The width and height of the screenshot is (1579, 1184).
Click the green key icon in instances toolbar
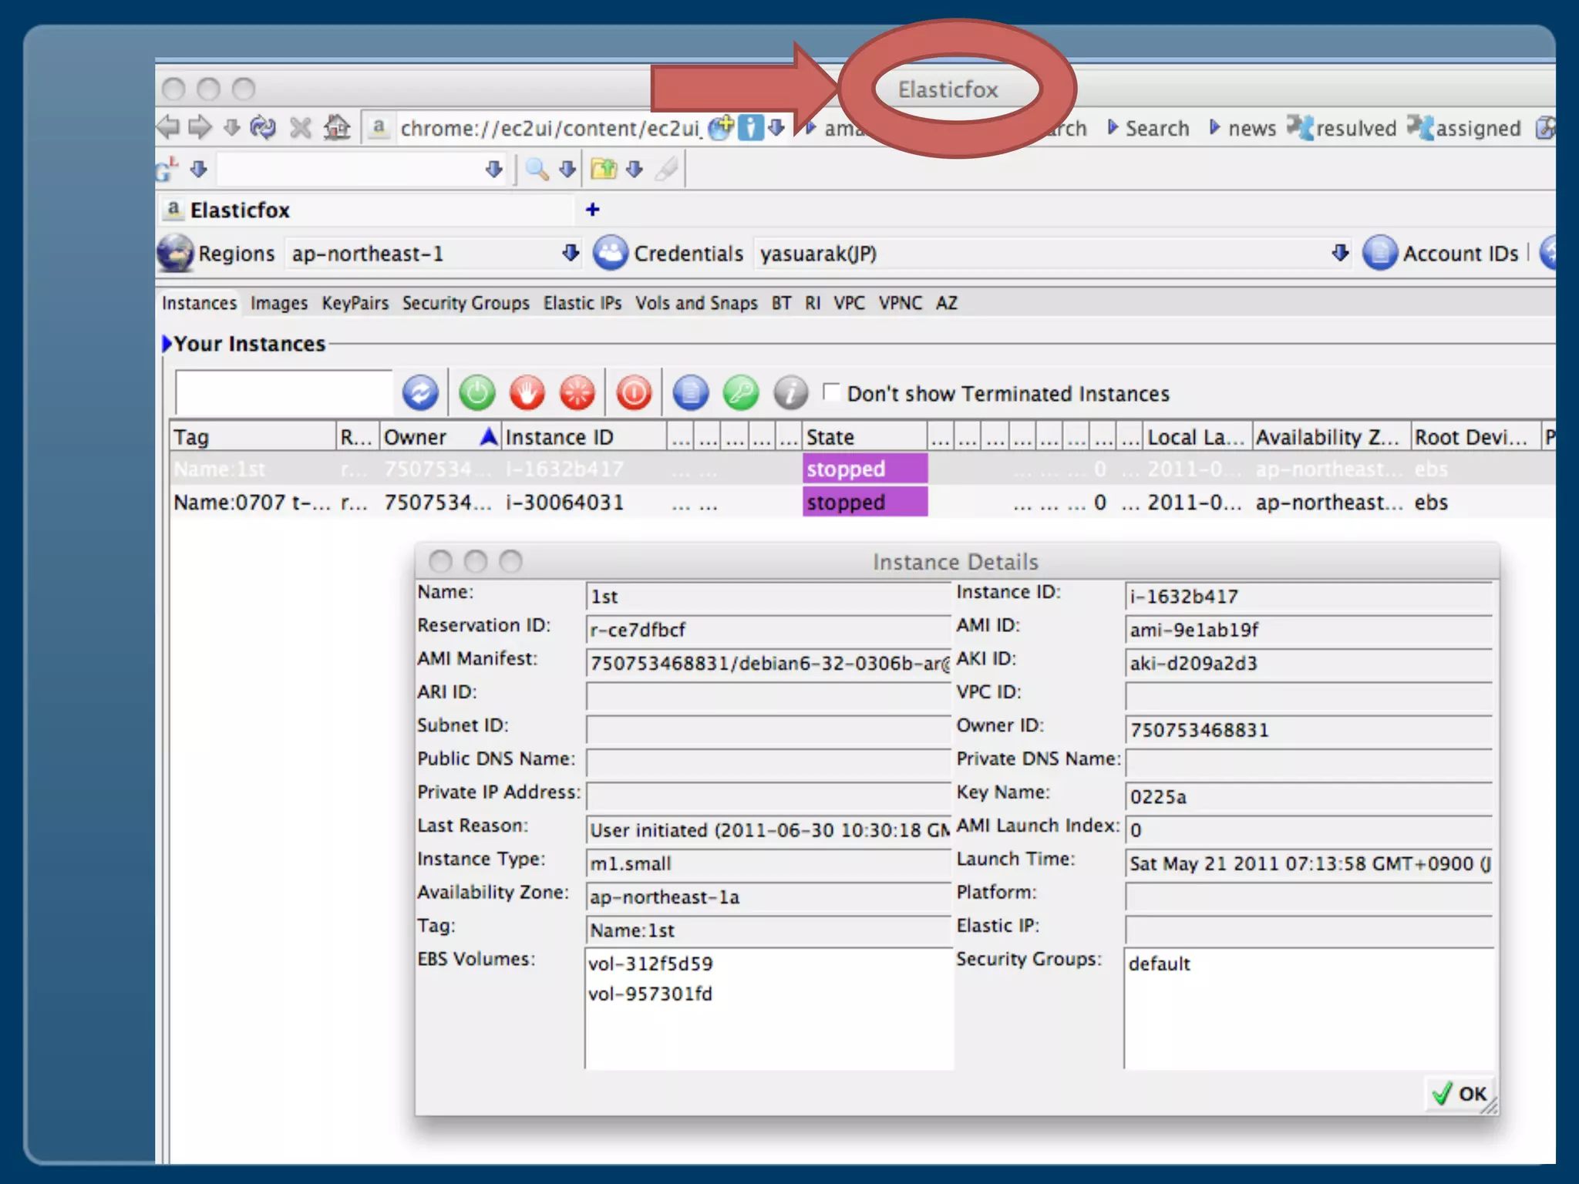coord(740,393)
